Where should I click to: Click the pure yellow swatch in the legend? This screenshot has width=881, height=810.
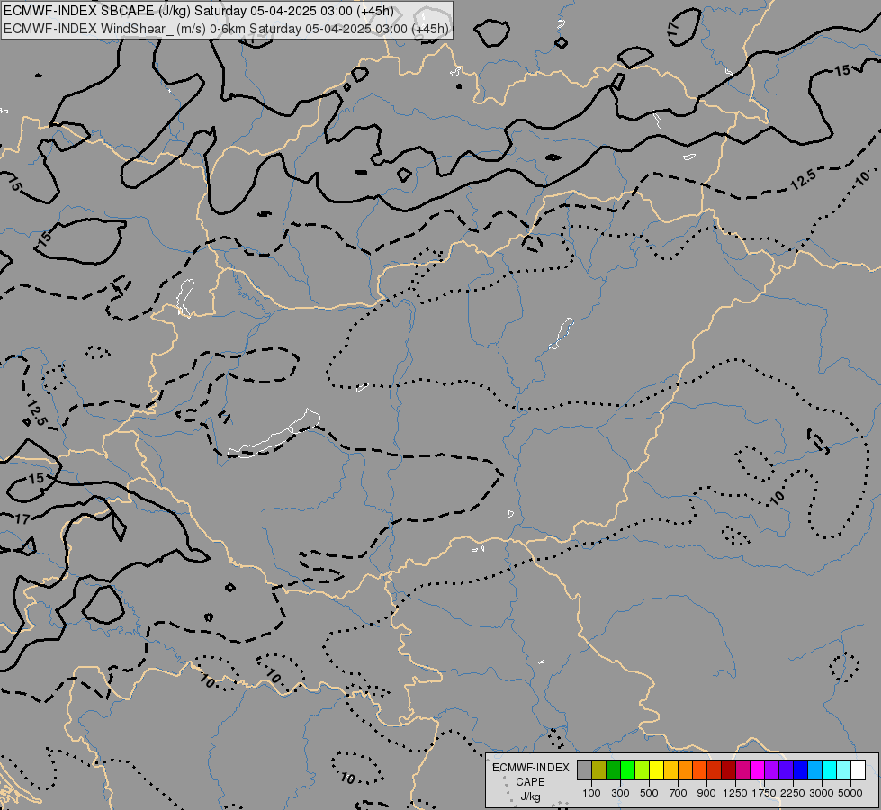(656, 770)
